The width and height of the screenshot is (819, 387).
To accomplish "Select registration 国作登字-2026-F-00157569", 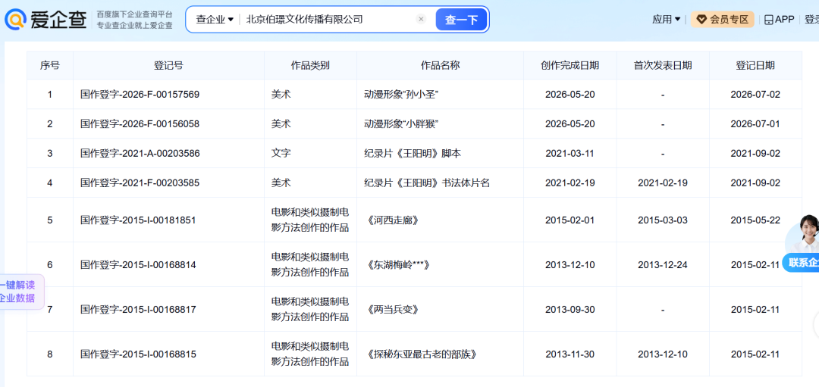I will click(140, 95).
